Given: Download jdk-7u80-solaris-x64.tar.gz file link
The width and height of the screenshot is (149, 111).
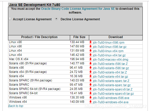Looking at the screenshot, I should (110, 77).
